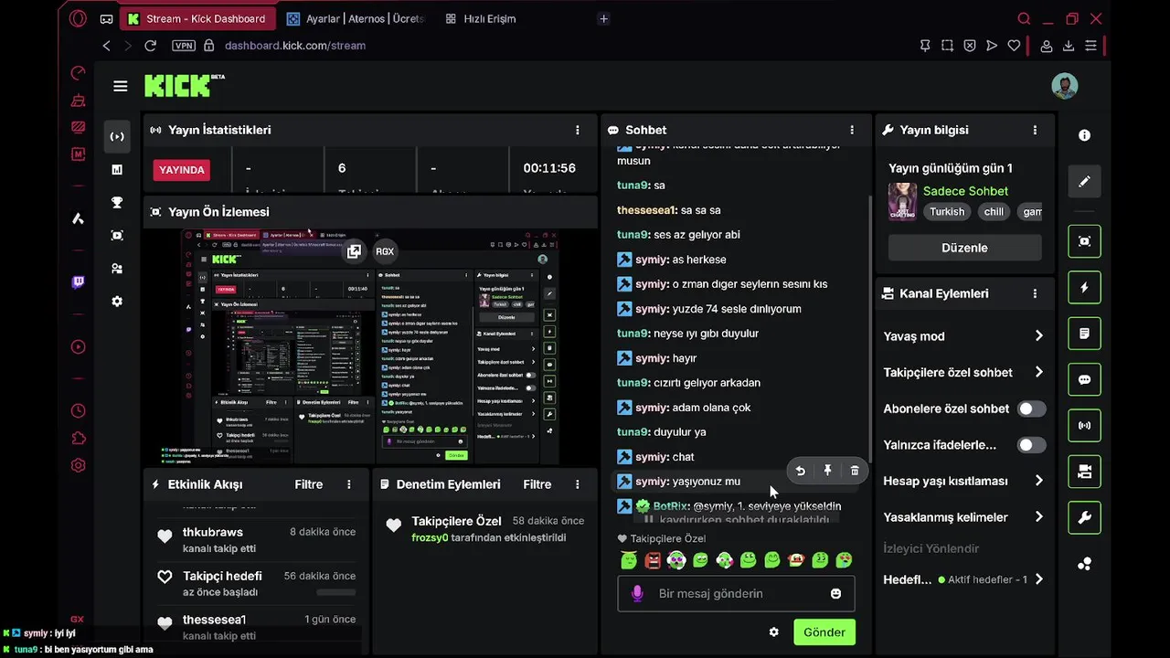Switch to Stream - Kick Dashboard tab
The height and width of the screenshot is (658, 1170).
click(196, 18)
